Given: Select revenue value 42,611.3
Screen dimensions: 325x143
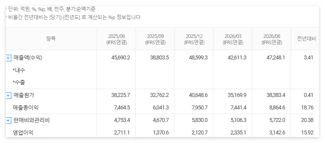Looking at the screenshot, I should coord(237,58).
